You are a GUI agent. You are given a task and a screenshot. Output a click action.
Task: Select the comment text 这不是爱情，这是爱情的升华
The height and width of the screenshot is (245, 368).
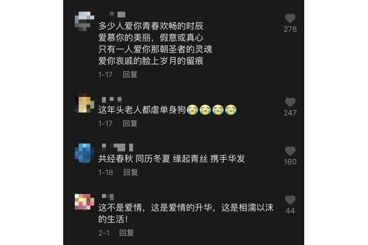click(x=155, y=208)
